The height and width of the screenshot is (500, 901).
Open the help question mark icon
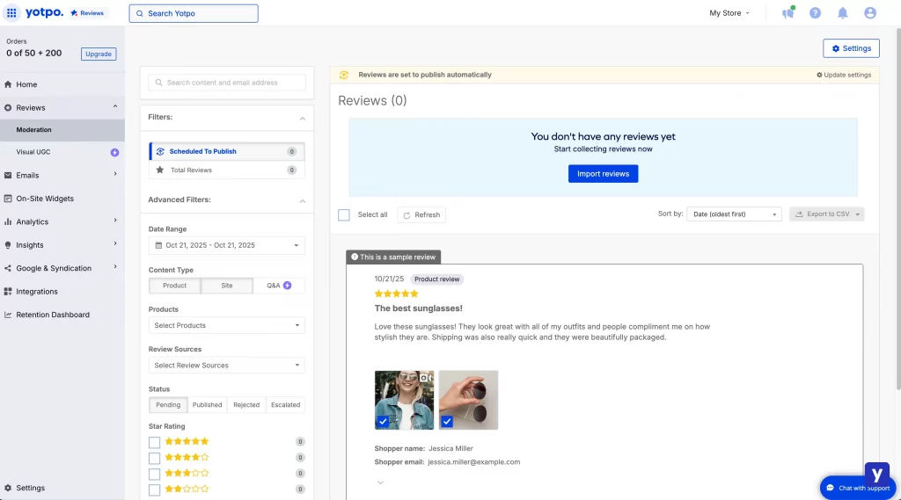[x=815, y=12]
